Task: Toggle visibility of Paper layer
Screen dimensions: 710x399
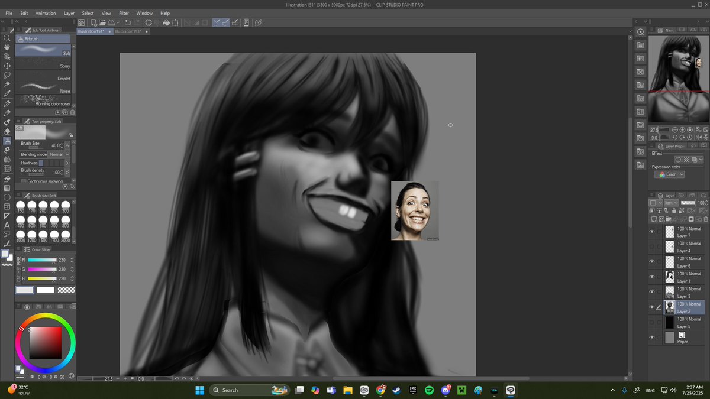Action: 652,338
